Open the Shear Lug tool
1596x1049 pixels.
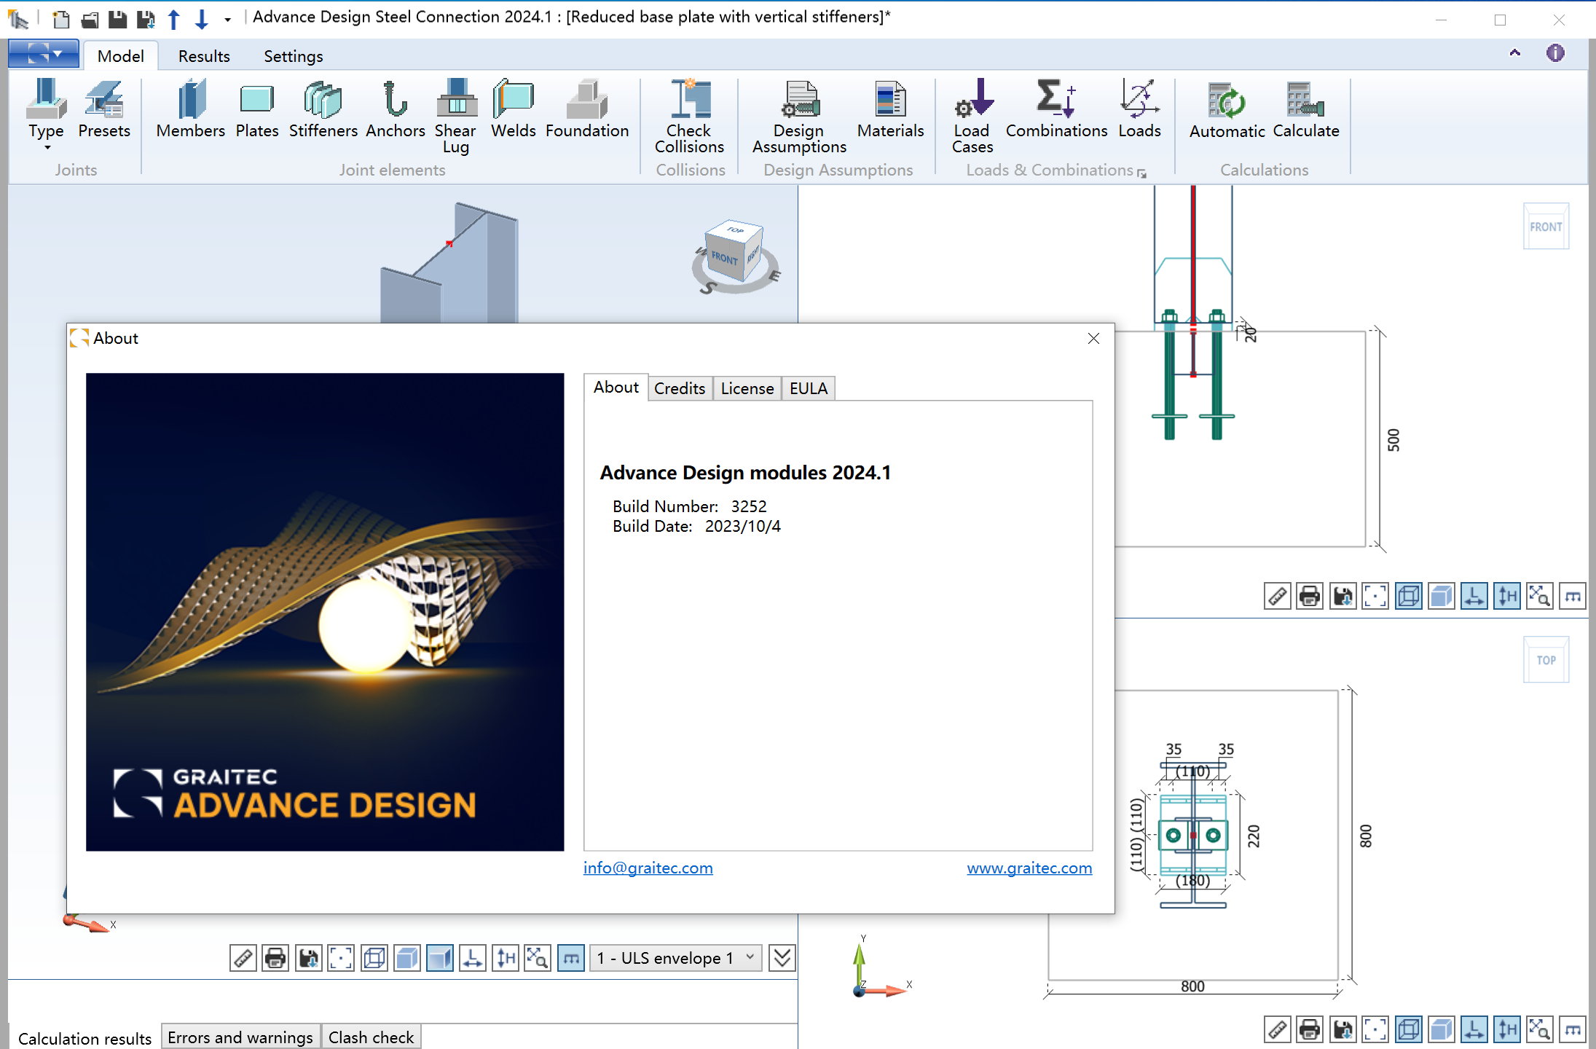(x=456, y=117)
